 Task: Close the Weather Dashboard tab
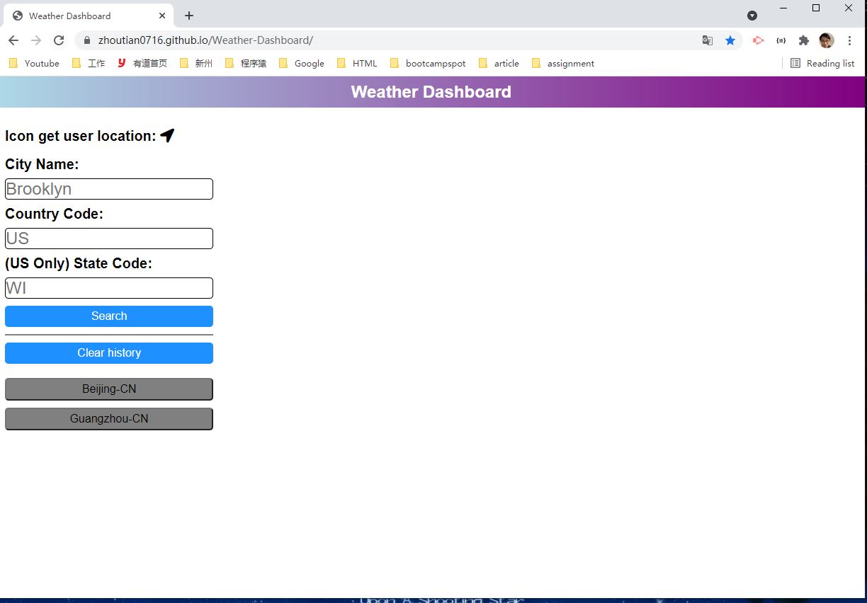click(162, 16)
